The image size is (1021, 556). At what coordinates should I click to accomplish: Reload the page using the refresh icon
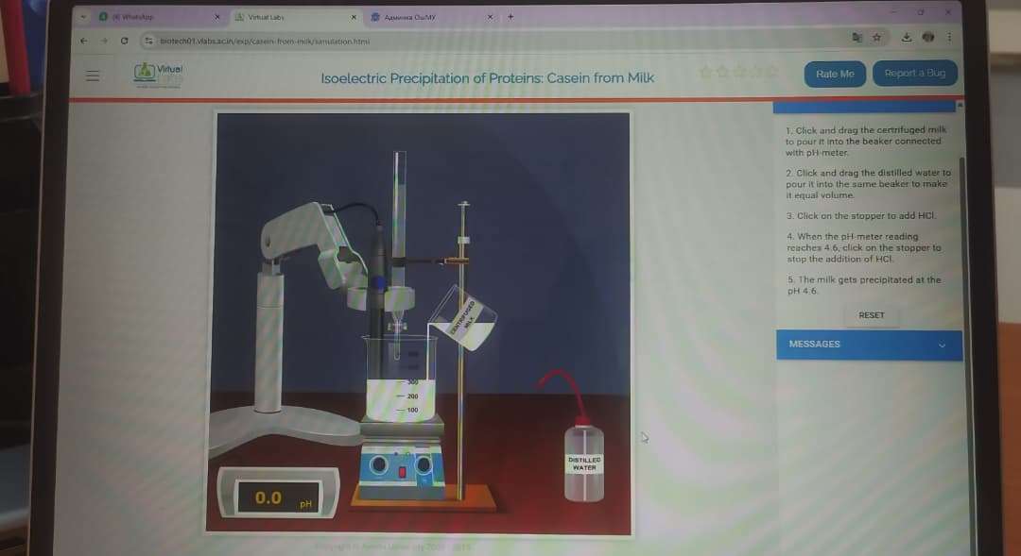pos(124,41)
